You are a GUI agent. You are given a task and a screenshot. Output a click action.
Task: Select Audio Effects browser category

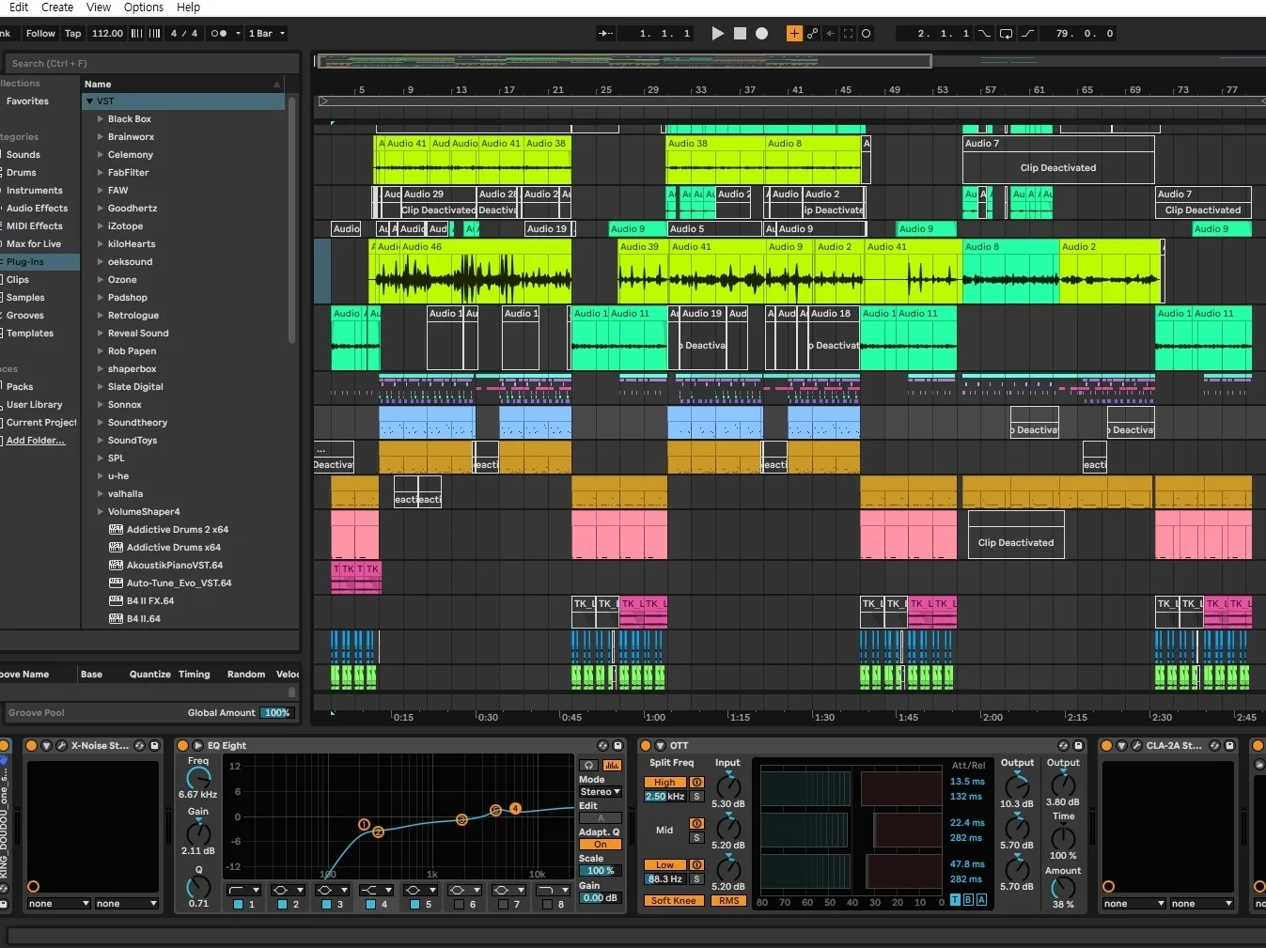[x=38, y=209]
